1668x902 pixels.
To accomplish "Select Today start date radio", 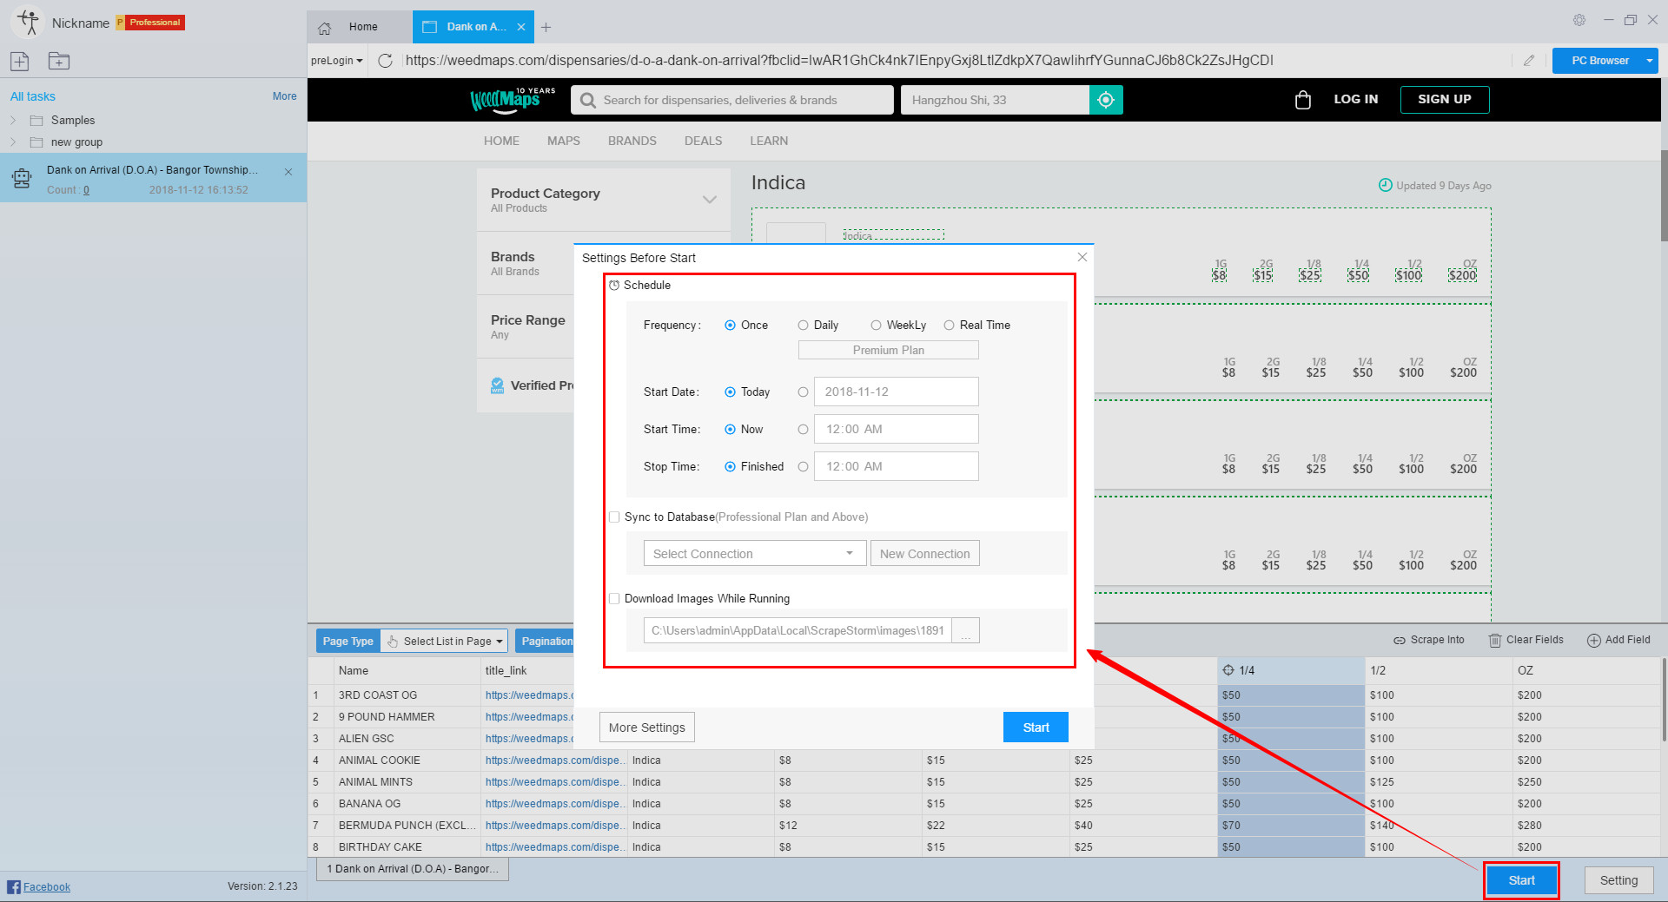I will (730, 392).
